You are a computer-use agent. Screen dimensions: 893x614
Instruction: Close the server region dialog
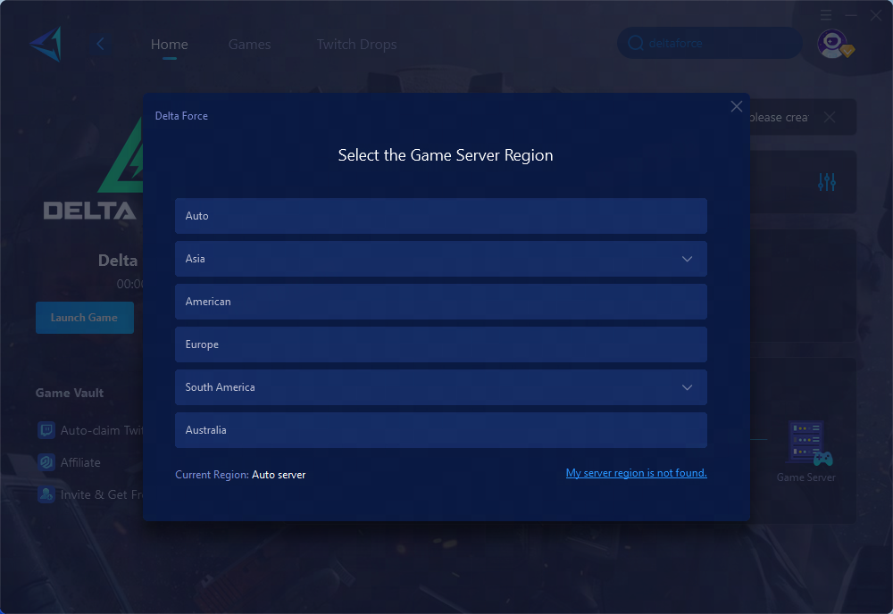(x=737, y=106)
